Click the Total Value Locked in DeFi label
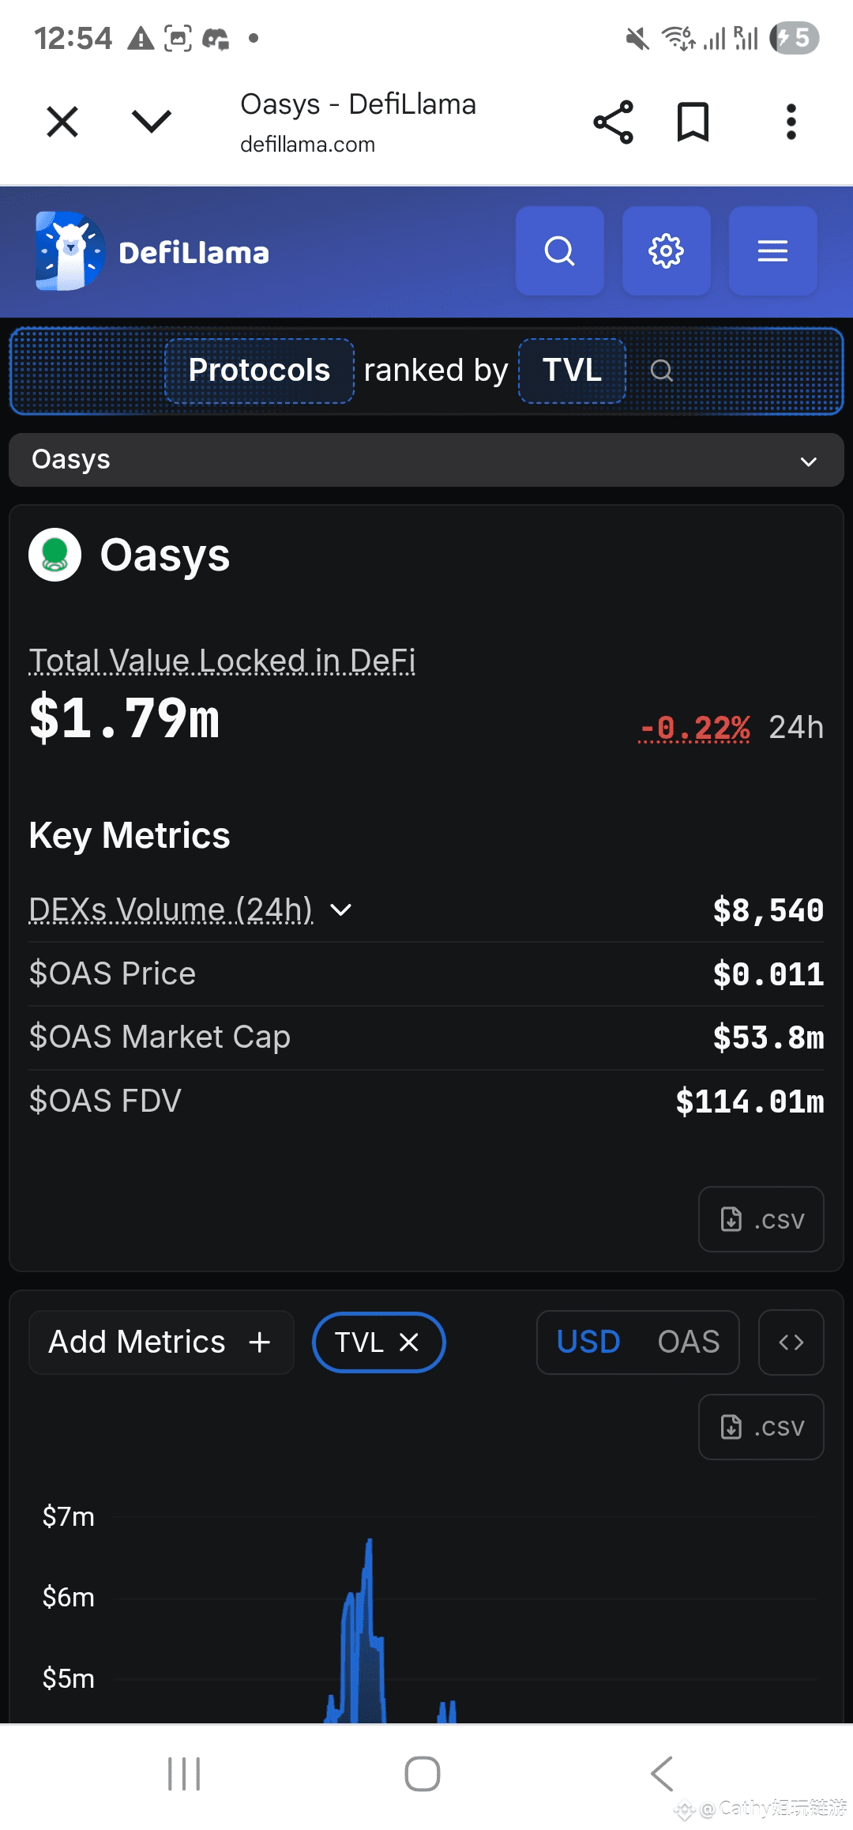Image resolution: width=853 pixels, height=1830 pixels. coord(222,661)
